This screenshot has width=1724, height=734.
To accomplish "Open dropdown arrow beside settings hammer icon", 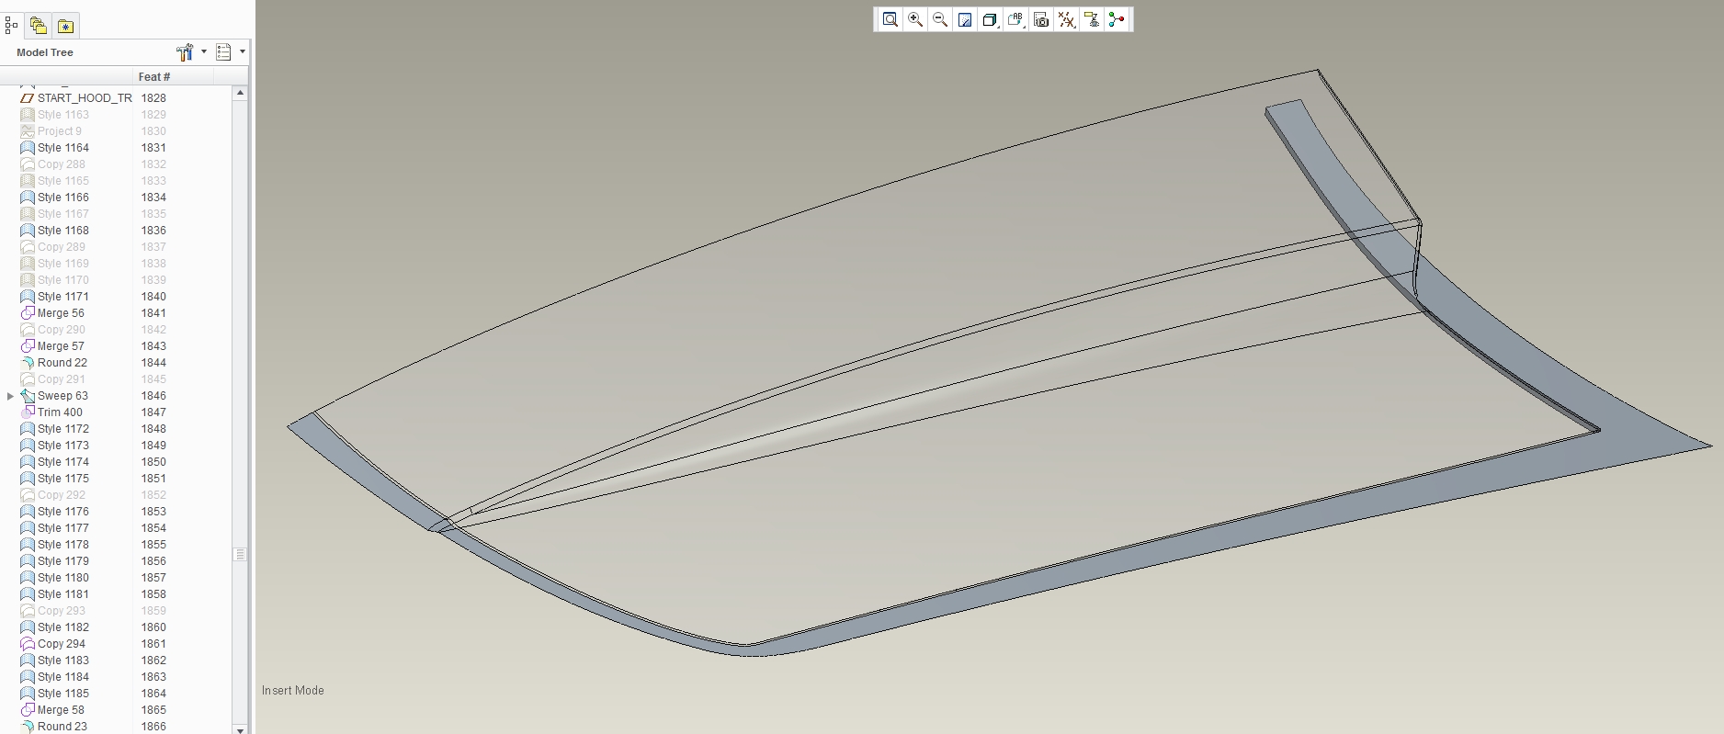I will coord(204,51).
